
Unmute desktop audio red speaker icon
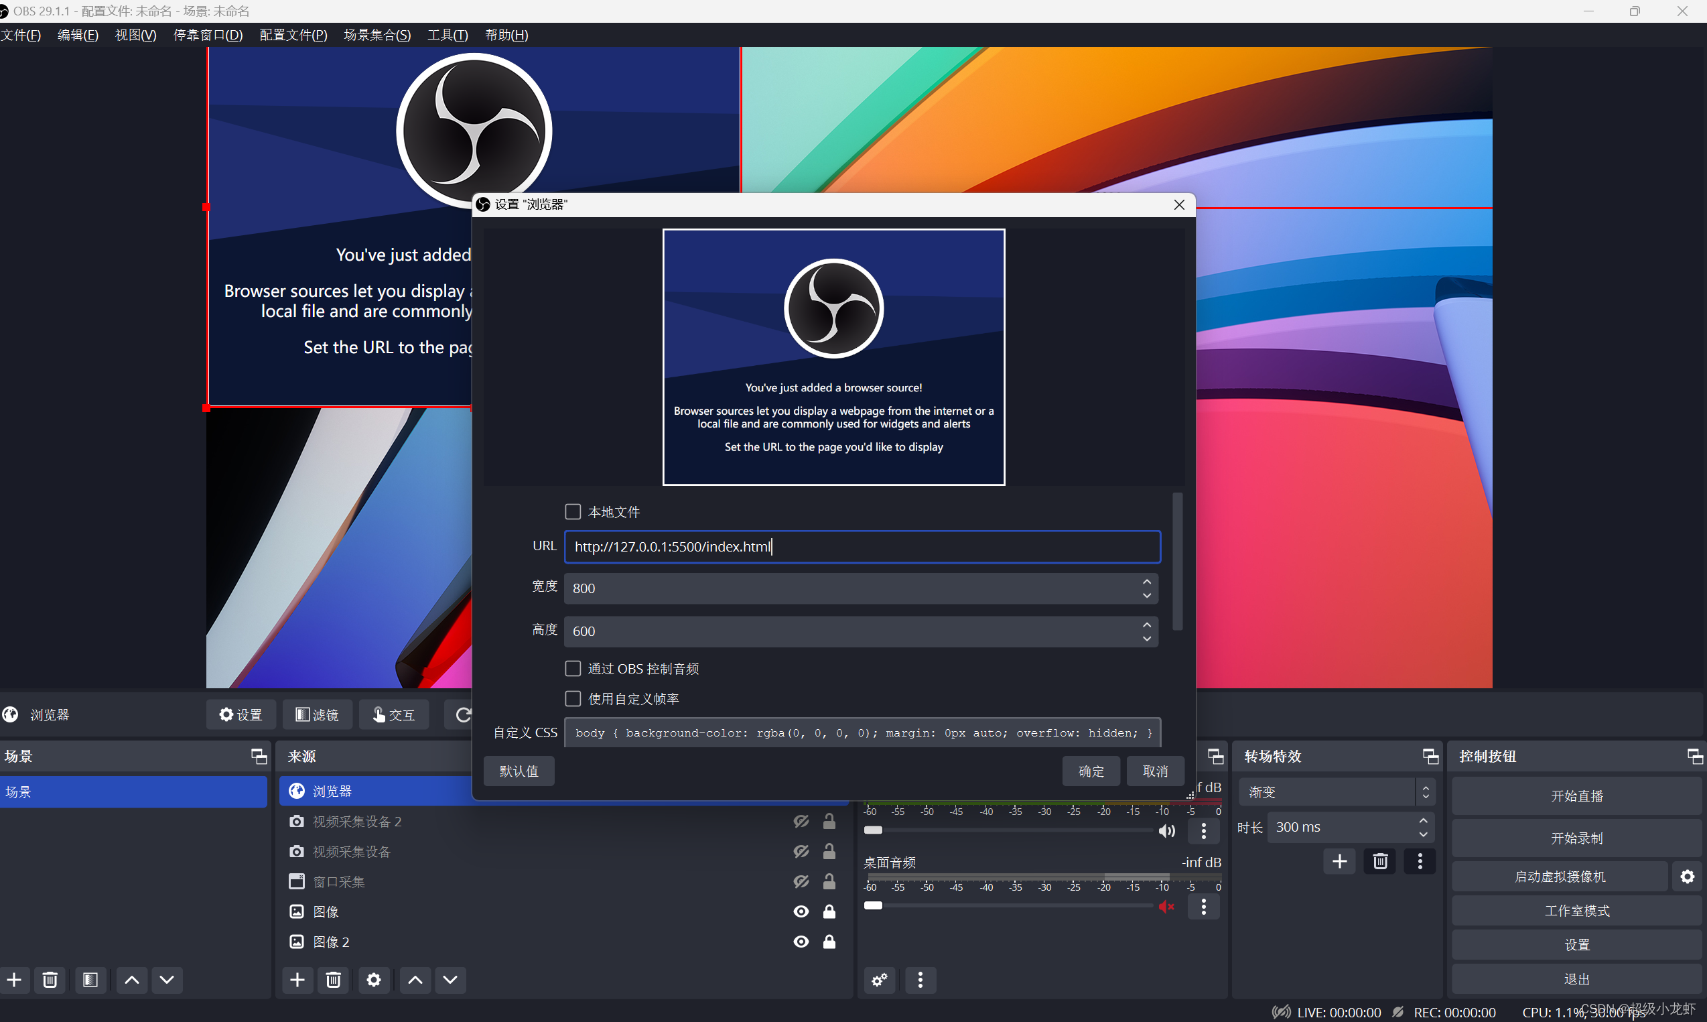pyautogui.click(x=1166, y=906)
